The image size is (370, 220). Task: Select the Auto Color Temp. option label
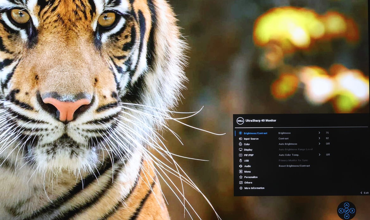tap(289, 155)
